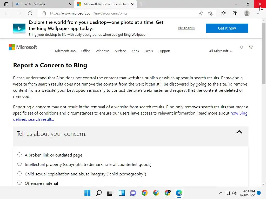
Task: Click the Bing Wallpaper app logo
Action: tap(19, 28)
